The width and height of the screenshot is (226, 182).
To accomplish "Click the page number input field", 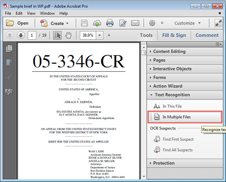I will [32, 35].
